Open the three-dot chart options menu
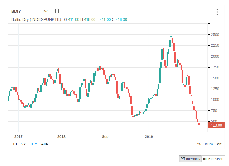Viewport: 229px width, 166px height. tap(217, 12)
